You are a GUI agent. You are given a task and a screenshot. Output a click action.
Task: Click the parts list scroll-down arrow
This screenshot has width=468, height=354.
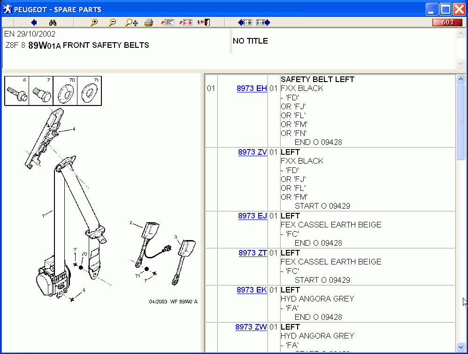[x=460, y=347]
